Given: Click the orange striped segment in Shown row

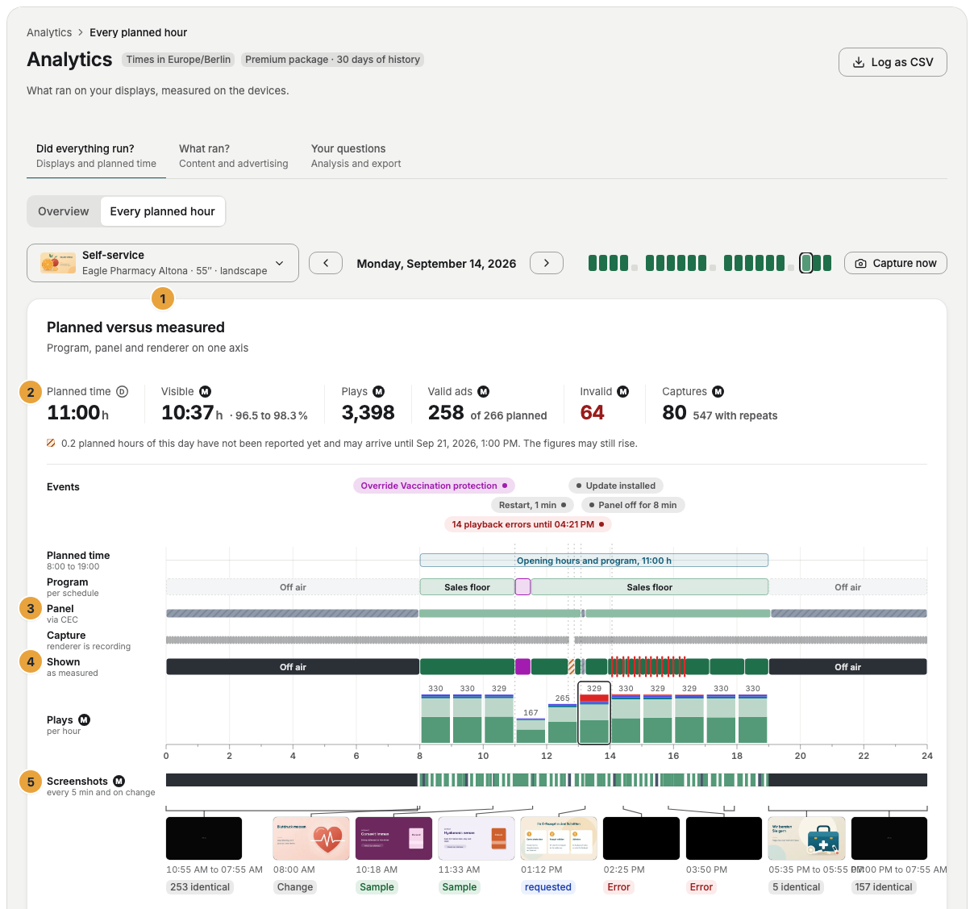Looking at the screenshot, I should (572, 667).
